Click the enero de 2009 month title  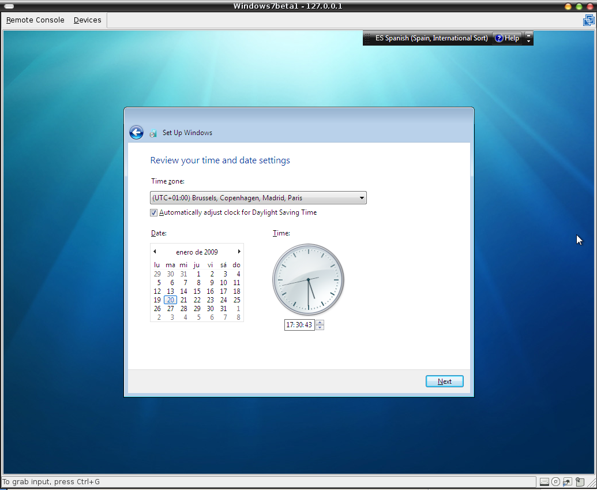click(x=197, y=252)
